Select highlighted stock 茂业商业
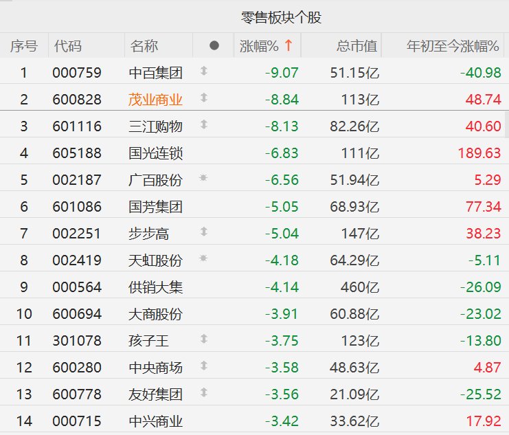 [x=155, y=100]
